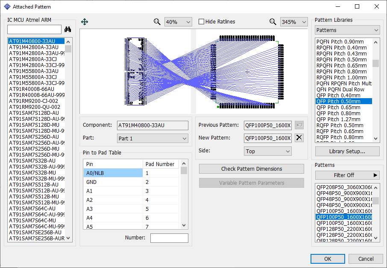This screenshot has width=387, height=268.
Task: Click the undo previous pattern icon
Action: tap(299, 125)
